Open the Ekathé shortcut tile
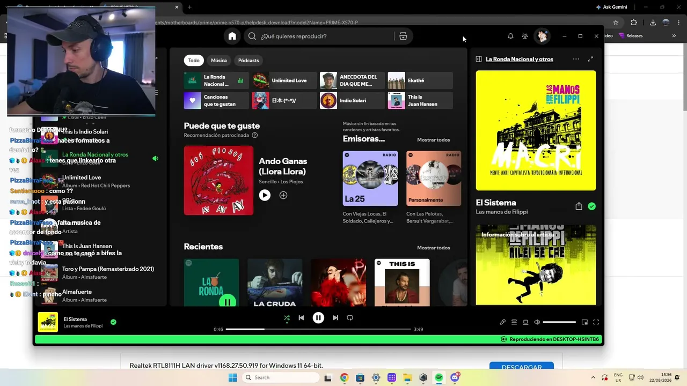The image size is (687, 386). tap(420, 80)
